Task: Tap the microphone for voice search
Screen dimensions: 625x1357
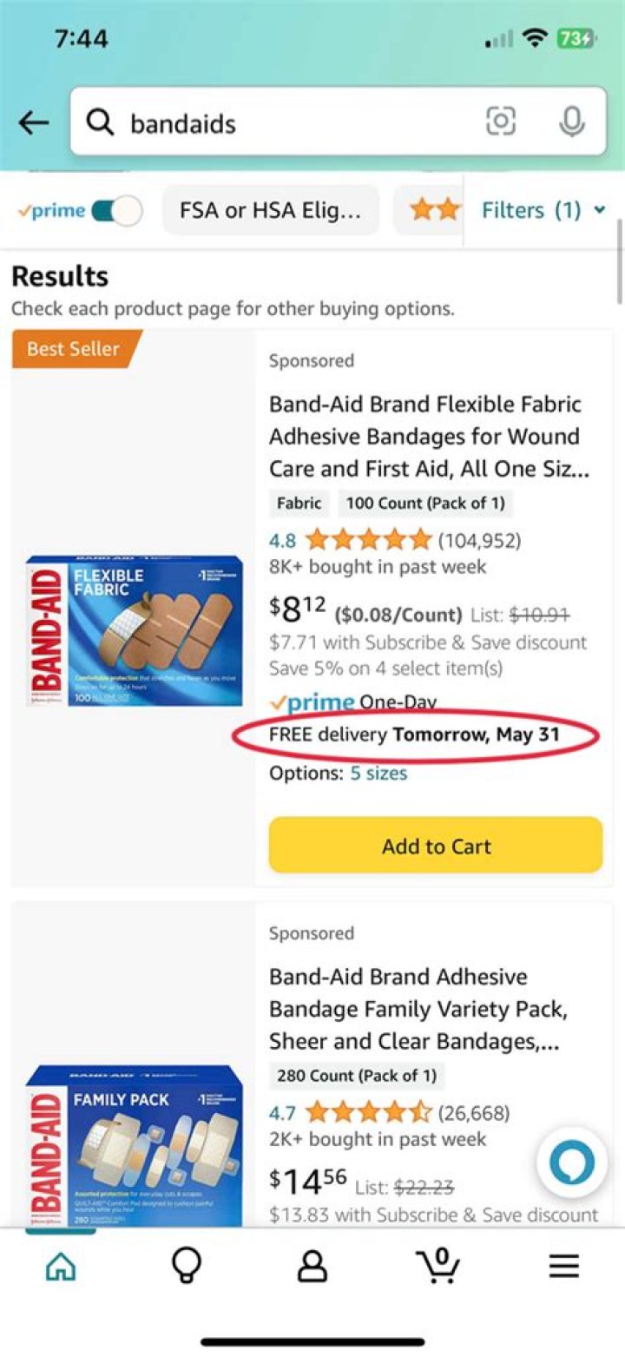Action: 572,122
